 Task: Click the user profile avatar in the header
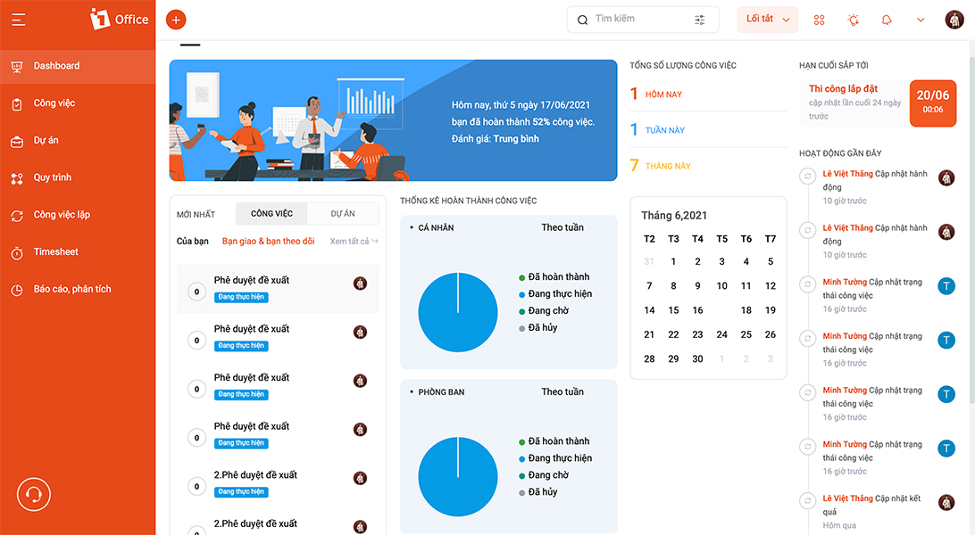(954, 20)
